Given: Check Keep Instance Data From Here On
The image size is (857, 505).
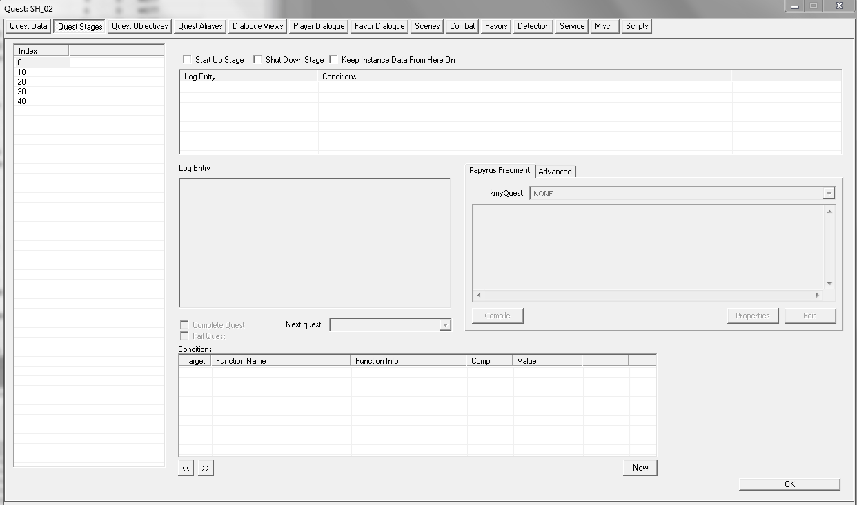Looking at the screenshot, I should 333,60.
